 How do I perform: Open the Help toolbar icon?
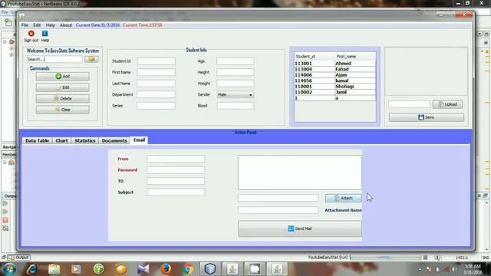point(44,34)
